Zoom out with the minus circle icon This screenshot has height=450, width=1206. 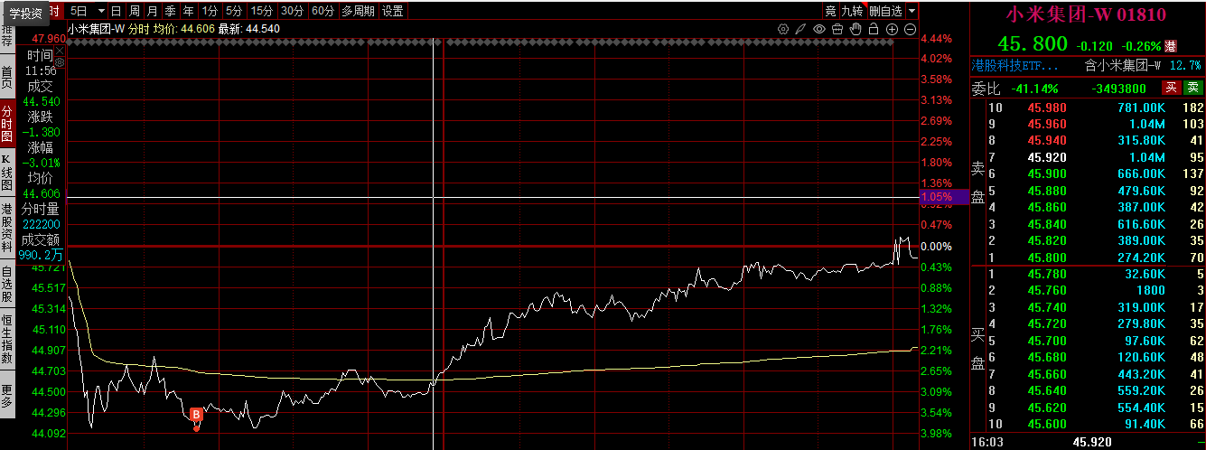pos(910,29)
